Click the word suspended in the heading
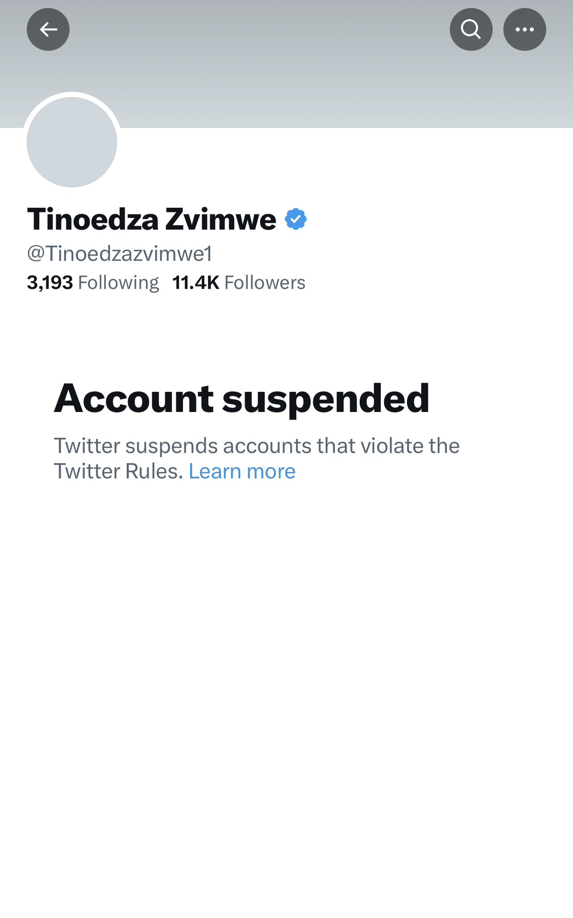The height and width of the screenshot is (918, 573). click(x=326, y=398)
